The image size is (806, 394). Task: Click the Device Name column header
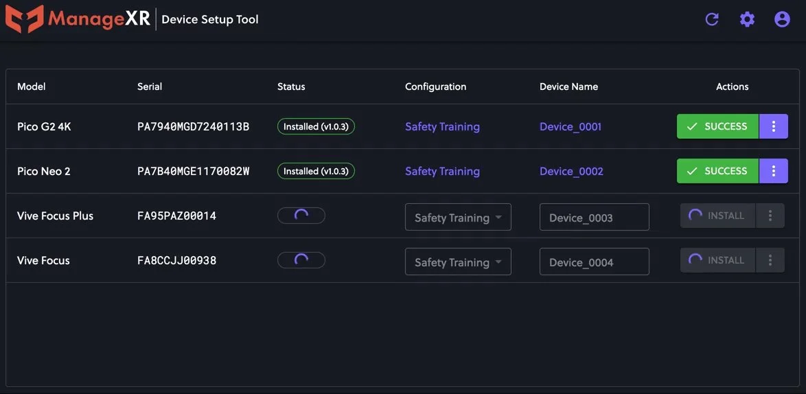[x=568, y=86]
